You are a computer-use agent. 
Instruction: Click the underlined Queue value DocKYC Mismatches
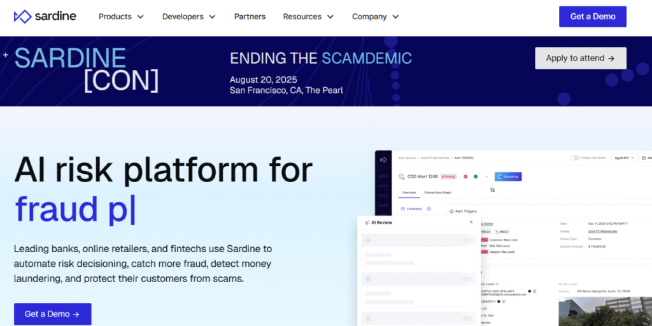[602, 231]
